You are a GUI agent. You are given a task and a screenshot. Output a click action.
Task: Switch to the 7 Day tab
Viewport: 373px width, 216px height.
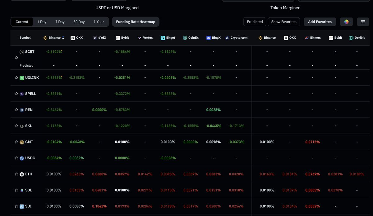tap(60, 22)
